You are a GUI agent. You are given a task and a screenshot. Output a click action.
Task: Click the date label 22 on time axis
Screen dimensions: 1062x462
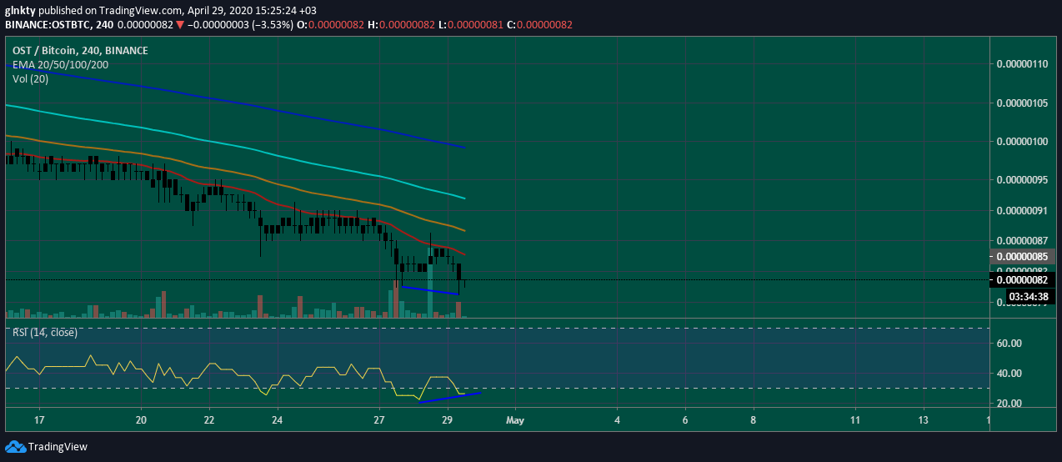click(x=208, y=419)
